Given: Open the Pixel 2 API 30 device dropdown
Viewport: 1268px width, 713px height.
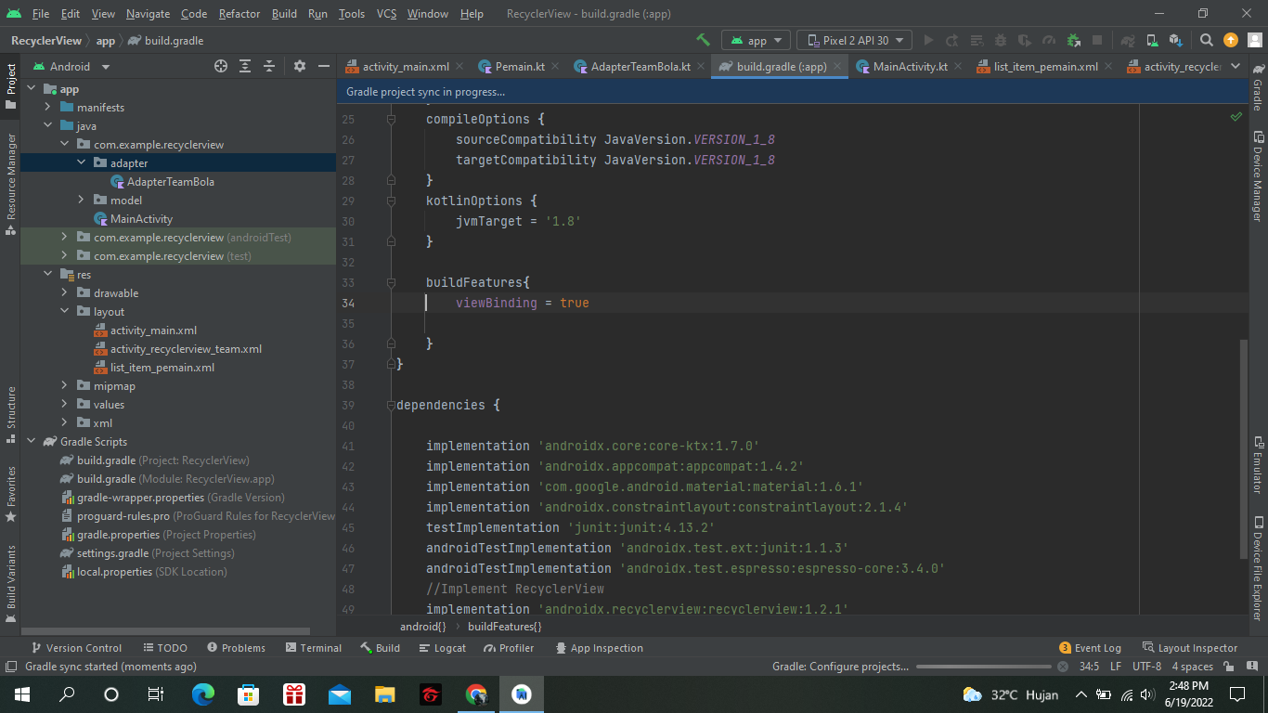Looking at the screenshot, I should tap(854, 40).
